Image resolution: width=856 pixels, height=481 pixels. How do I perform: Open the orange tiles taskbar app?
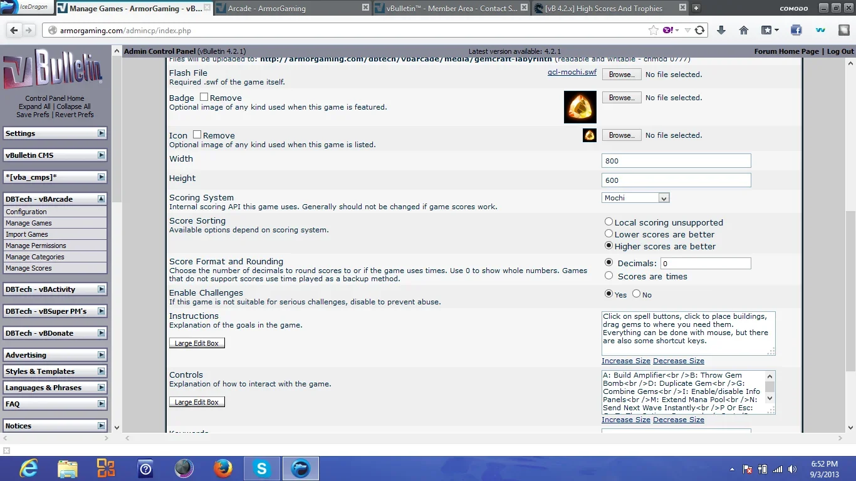106,468
